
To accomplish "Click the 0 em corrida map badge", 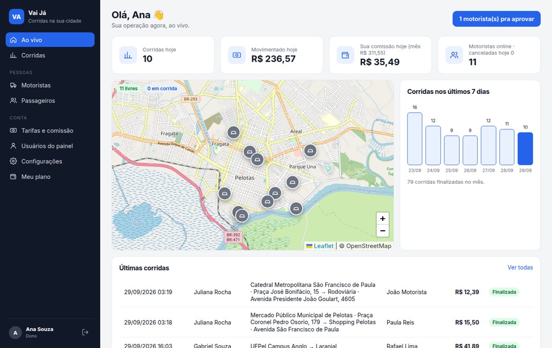I will tap(161, 88).
